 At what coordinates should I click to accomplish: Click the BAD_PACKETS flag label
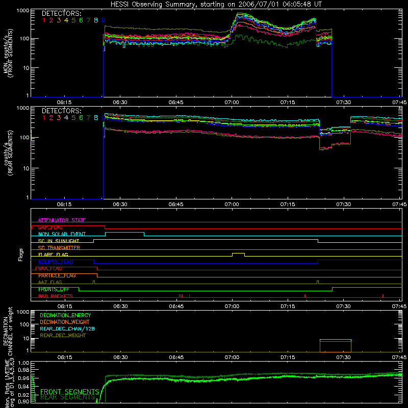[x=56, y=296]
